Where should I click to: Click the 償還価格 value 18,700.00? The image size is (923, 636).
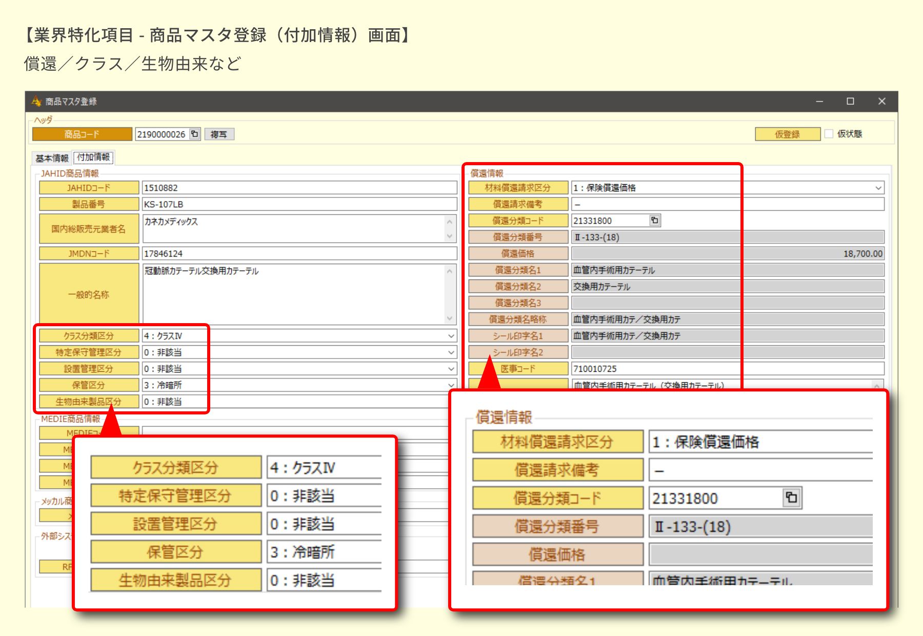point(728,253)
